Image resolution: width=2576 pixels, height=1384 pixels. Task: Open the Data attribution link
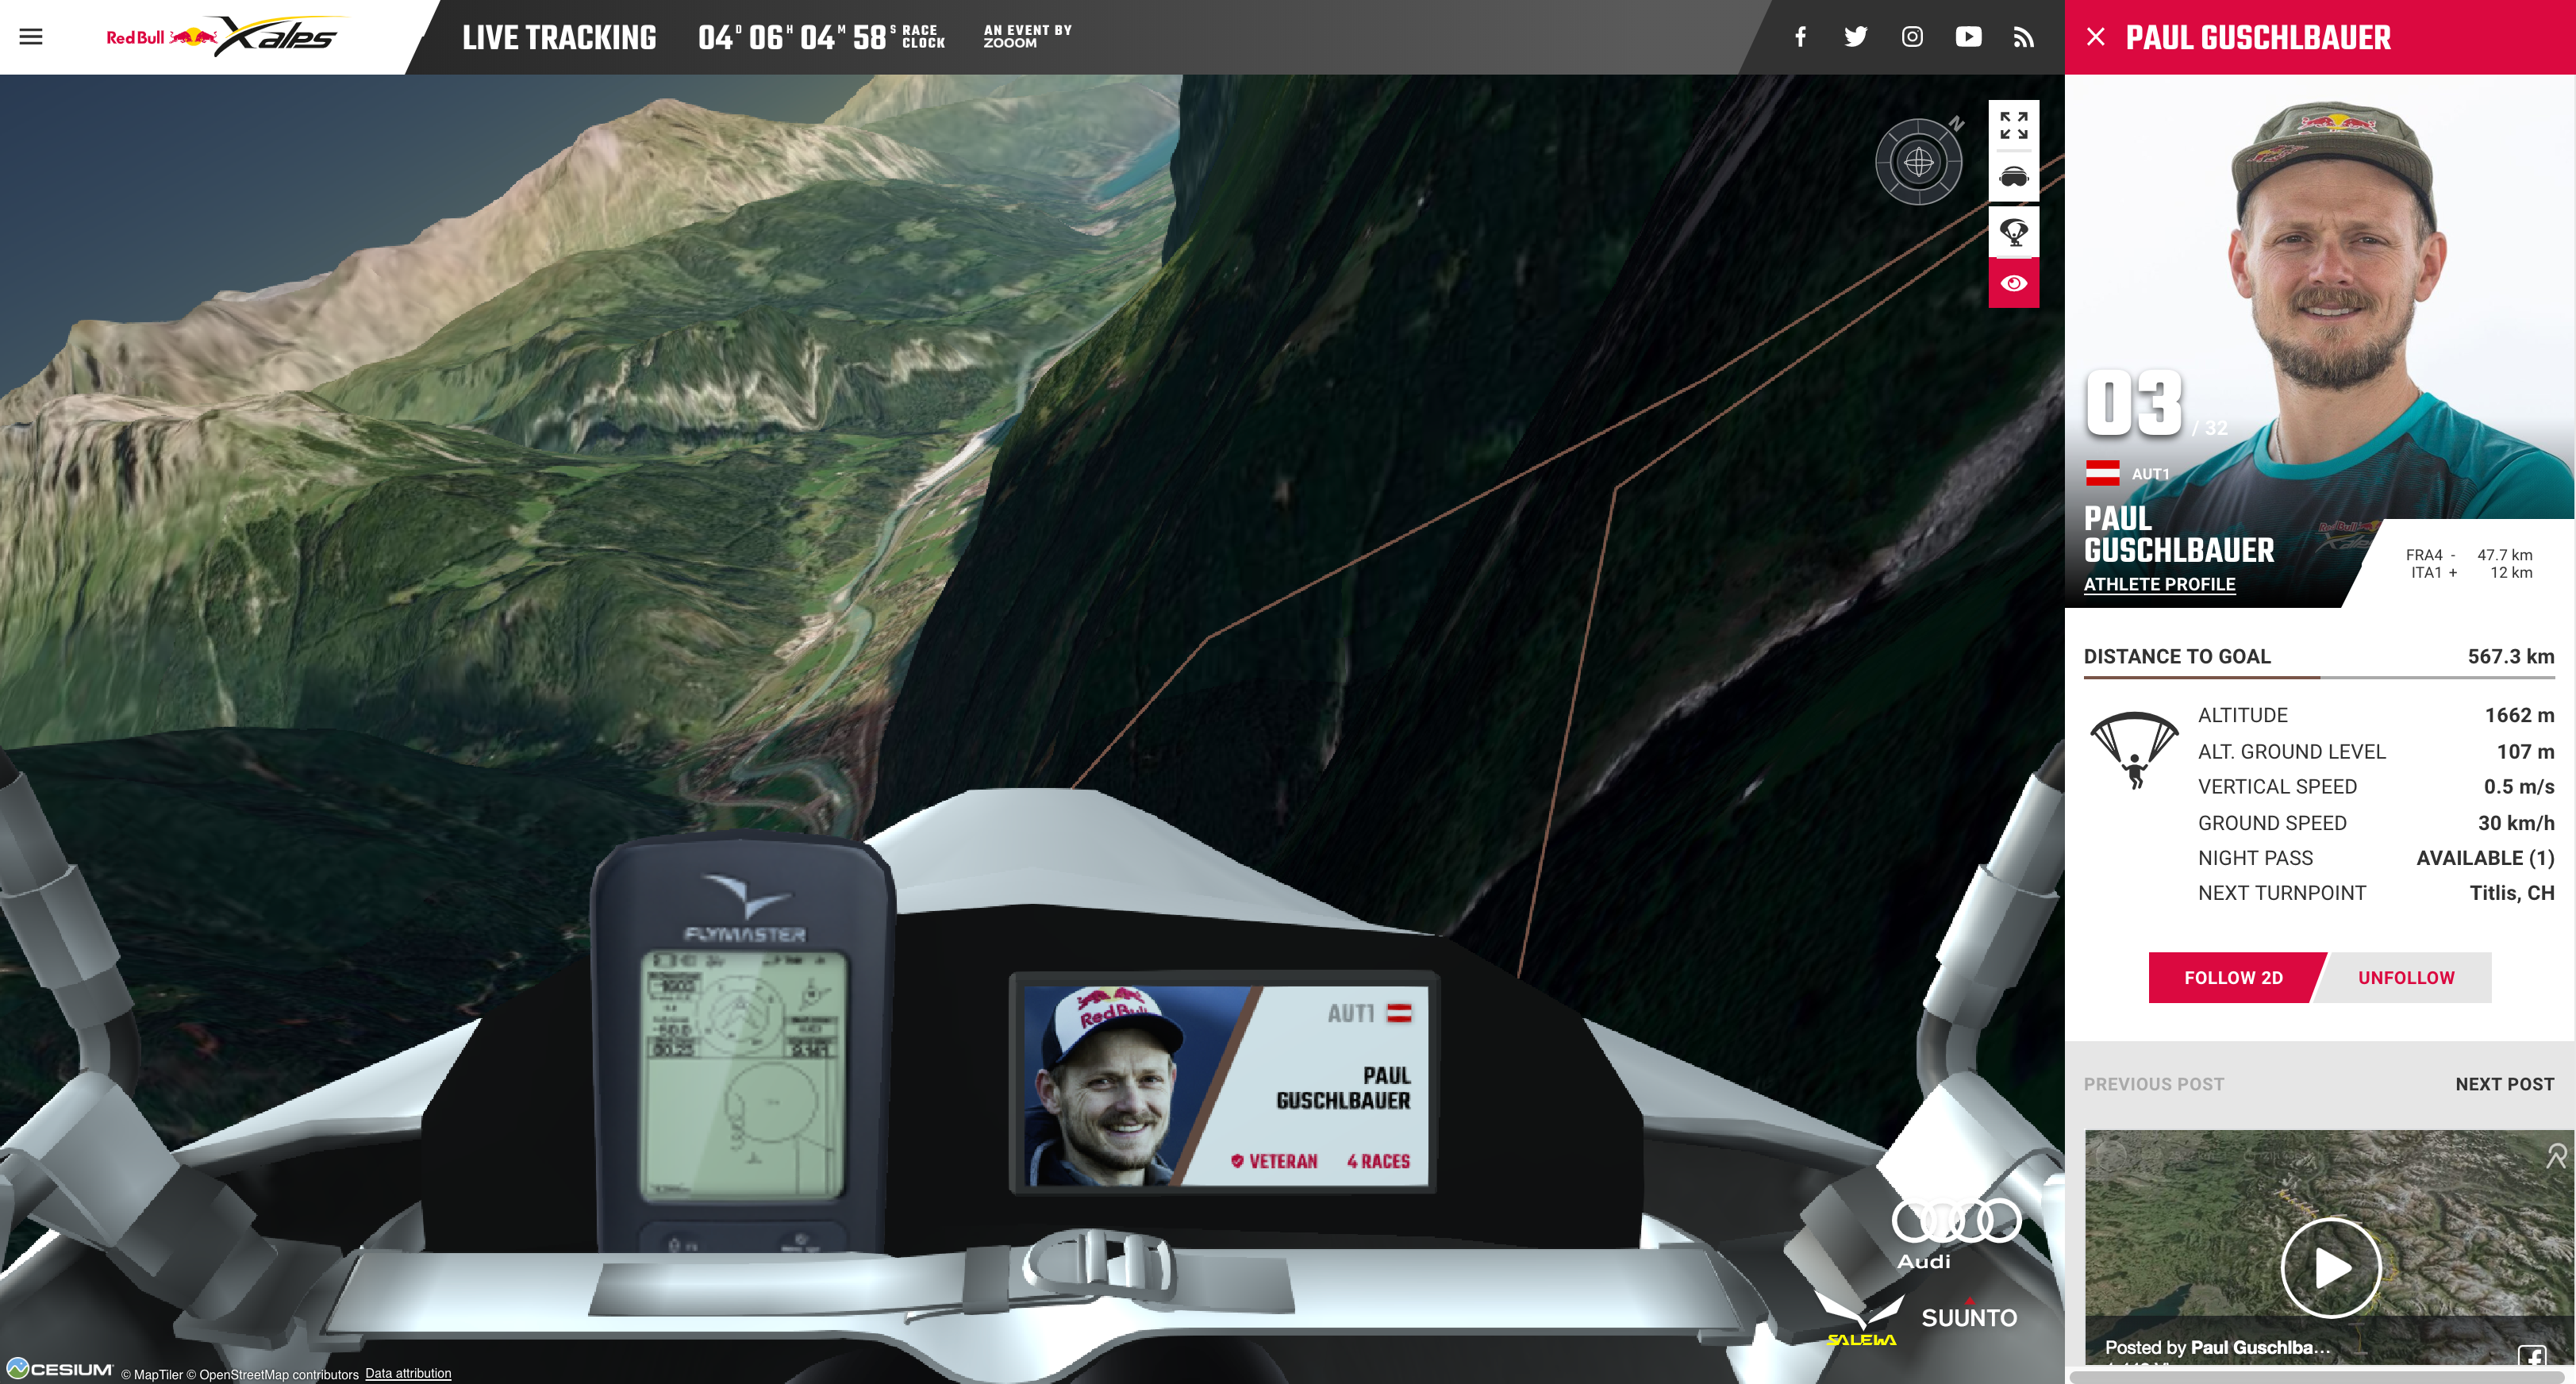pyautogui.click(x=408, y=1373)
